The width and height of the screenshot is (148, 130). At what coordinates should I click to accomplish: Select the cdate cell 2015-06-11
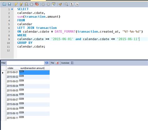pyautogui.click(x=12, y=118)
